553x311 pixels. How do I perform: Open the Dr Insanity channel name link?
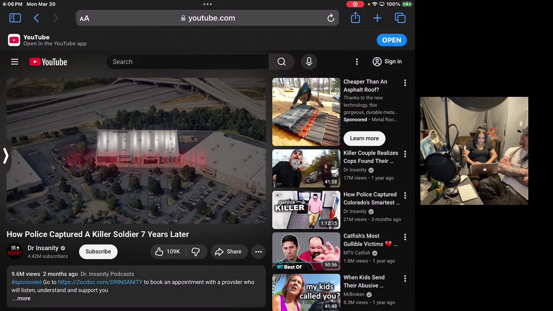[x=43, y=248]
